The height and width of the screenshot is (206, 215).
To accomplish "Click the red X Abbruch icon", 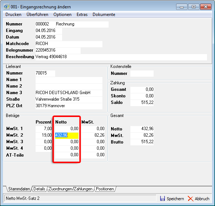I will [190, 198].
